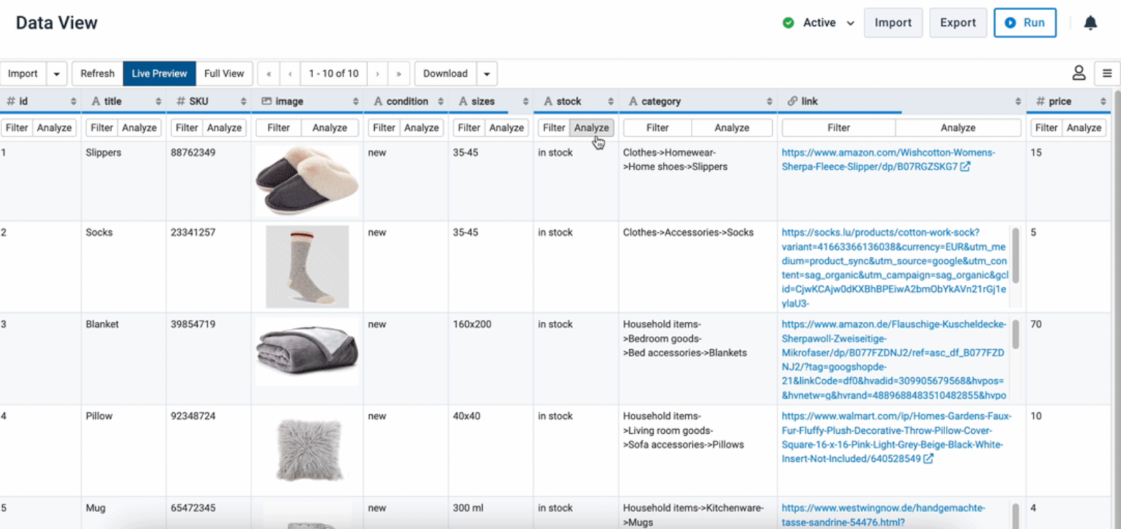Go to the first page
This screenshot has width=1121, height=529.
[268, 73]
